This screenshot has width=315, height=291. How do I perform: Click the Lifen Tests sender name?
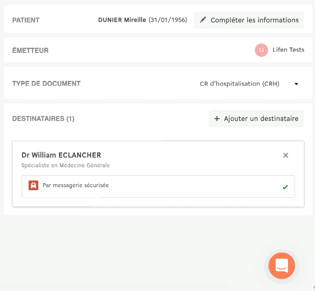[x=288, y=49]
